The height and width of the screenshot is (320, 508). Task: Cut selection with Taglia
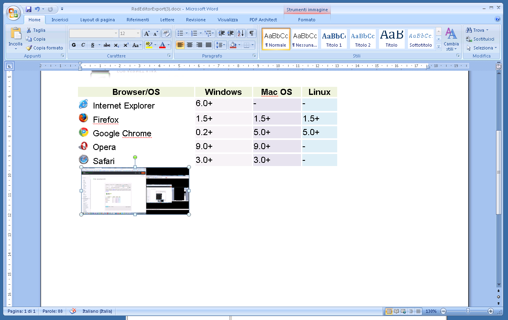(x=36, y=30)
